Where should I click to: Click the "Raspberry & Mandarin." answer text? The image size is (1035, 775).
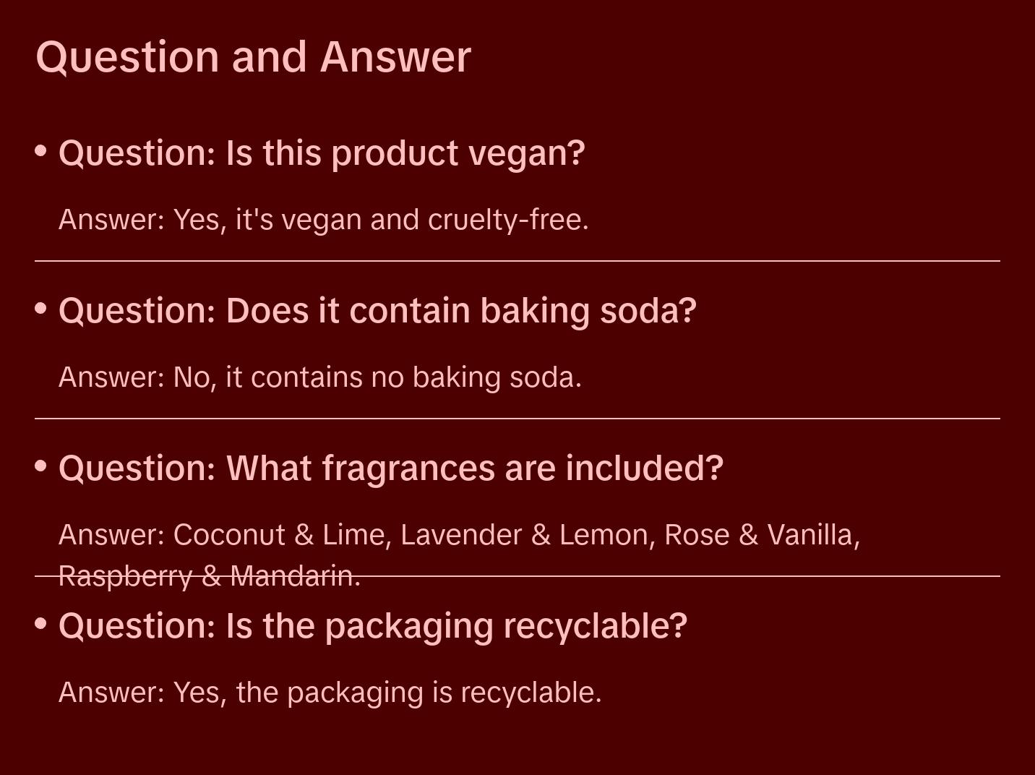(x=210, y=577)
